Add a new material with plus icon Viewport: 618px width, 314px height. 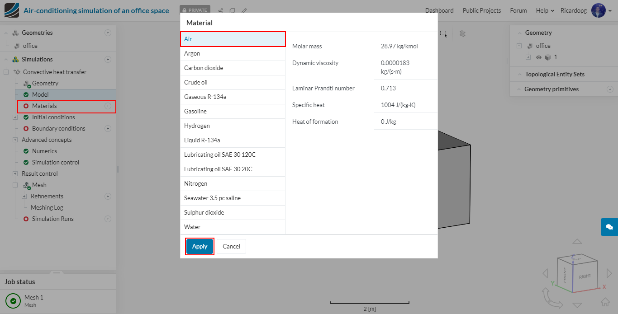(108, 106)
